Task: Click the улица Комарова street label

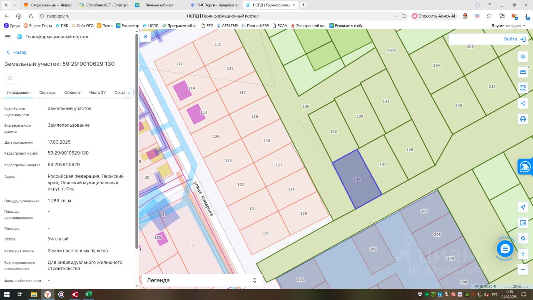Action: coord(203,198)
